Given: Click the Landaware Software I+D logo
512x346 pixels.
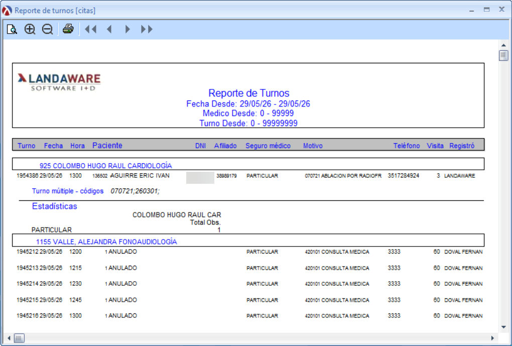Looking at the screenshot, I should [59, 82].
